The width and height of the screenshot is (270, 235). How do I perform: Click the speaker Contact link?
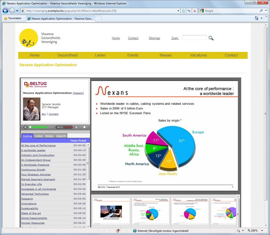point(54,114)
